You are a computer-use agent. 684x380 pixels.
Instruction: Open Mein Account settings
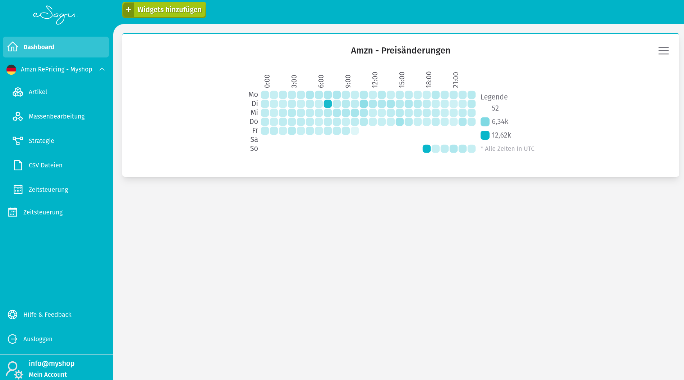point(48,375)
